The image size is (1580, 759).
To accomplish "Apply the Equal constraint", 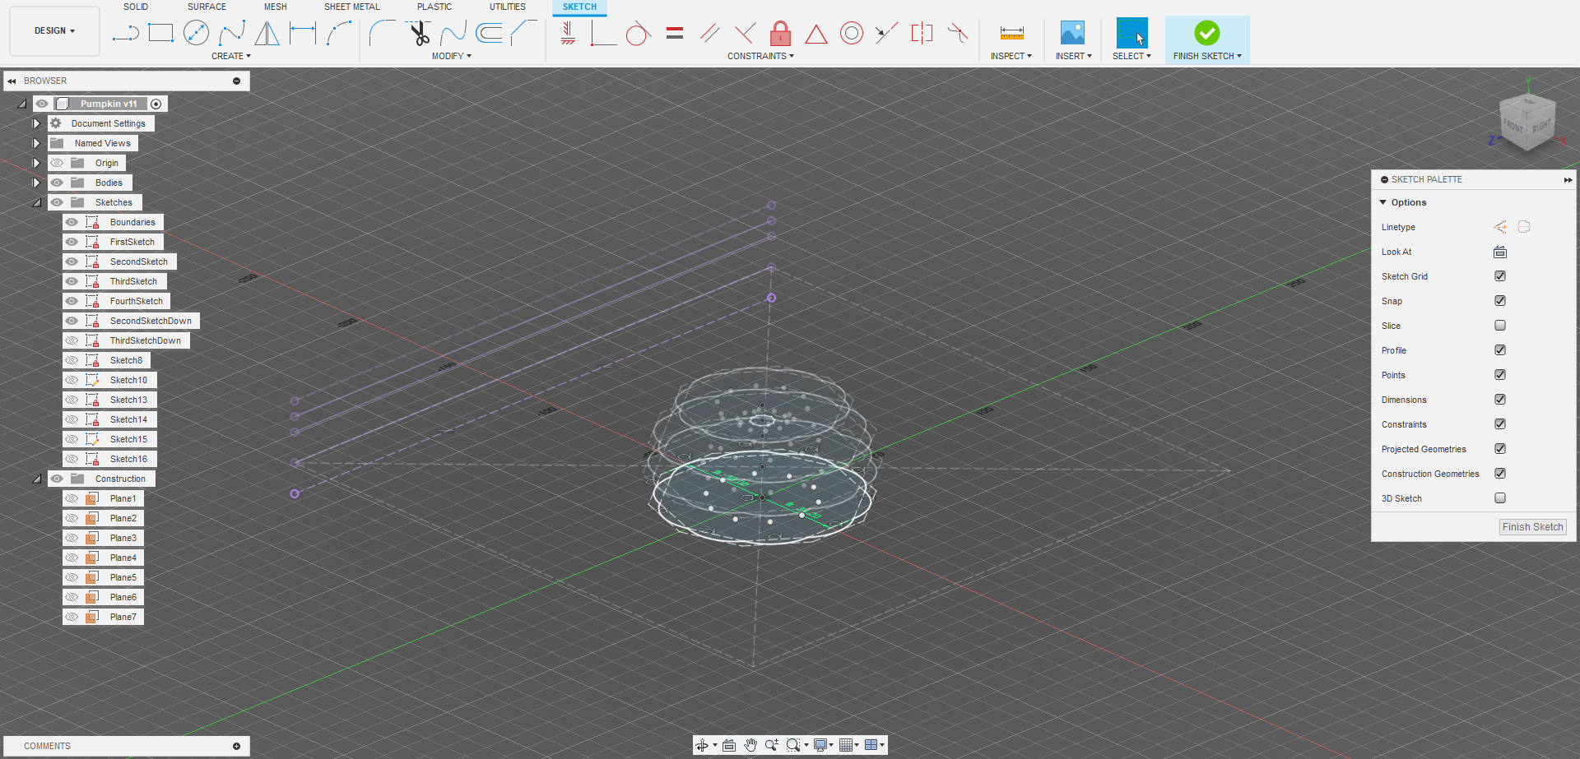I will 675,33.
